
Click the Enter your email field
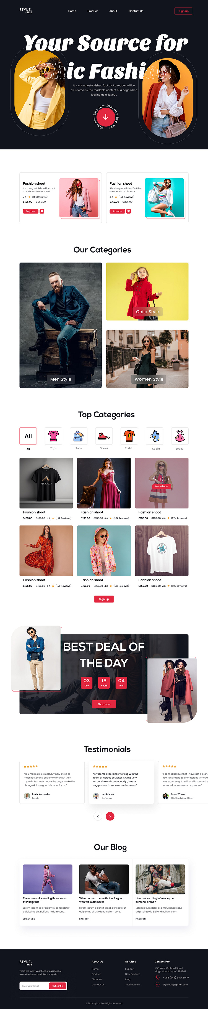34,986
